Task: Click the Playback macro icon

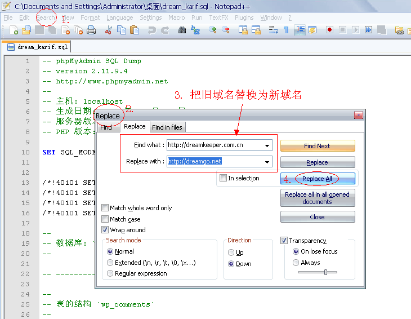Action: [355, 30]
